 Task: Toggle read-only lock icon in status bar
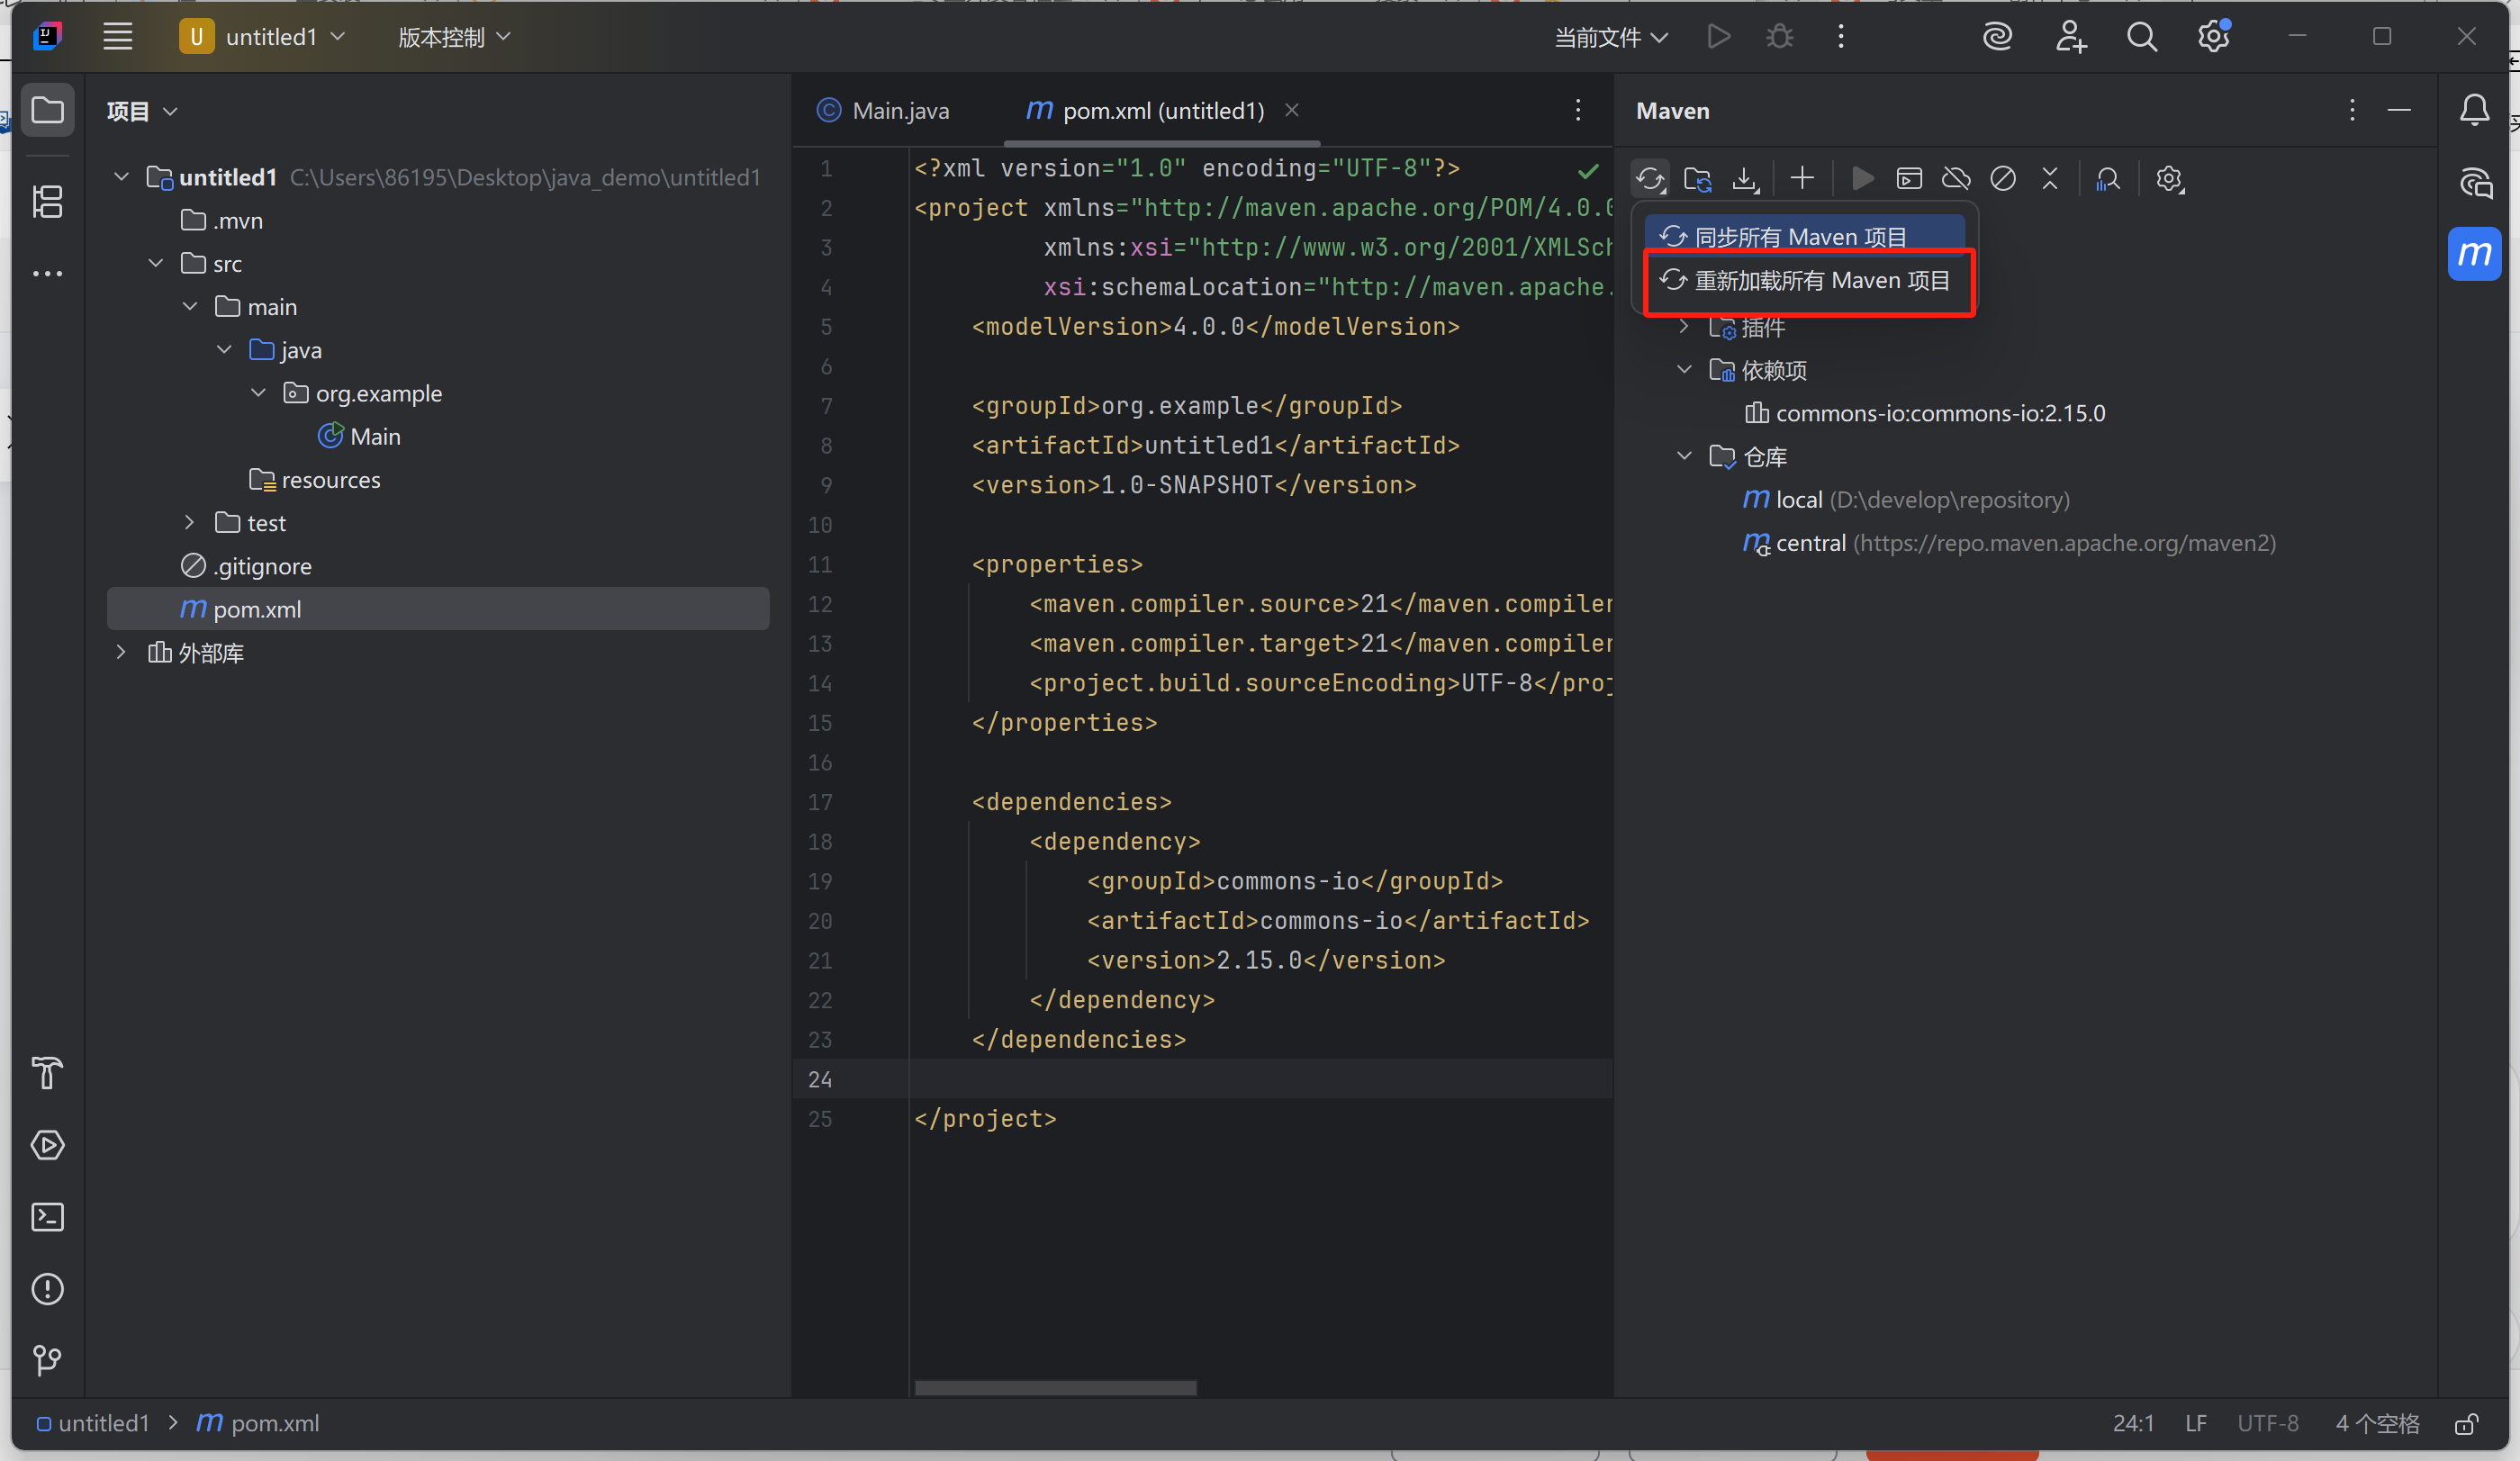2465,1423
